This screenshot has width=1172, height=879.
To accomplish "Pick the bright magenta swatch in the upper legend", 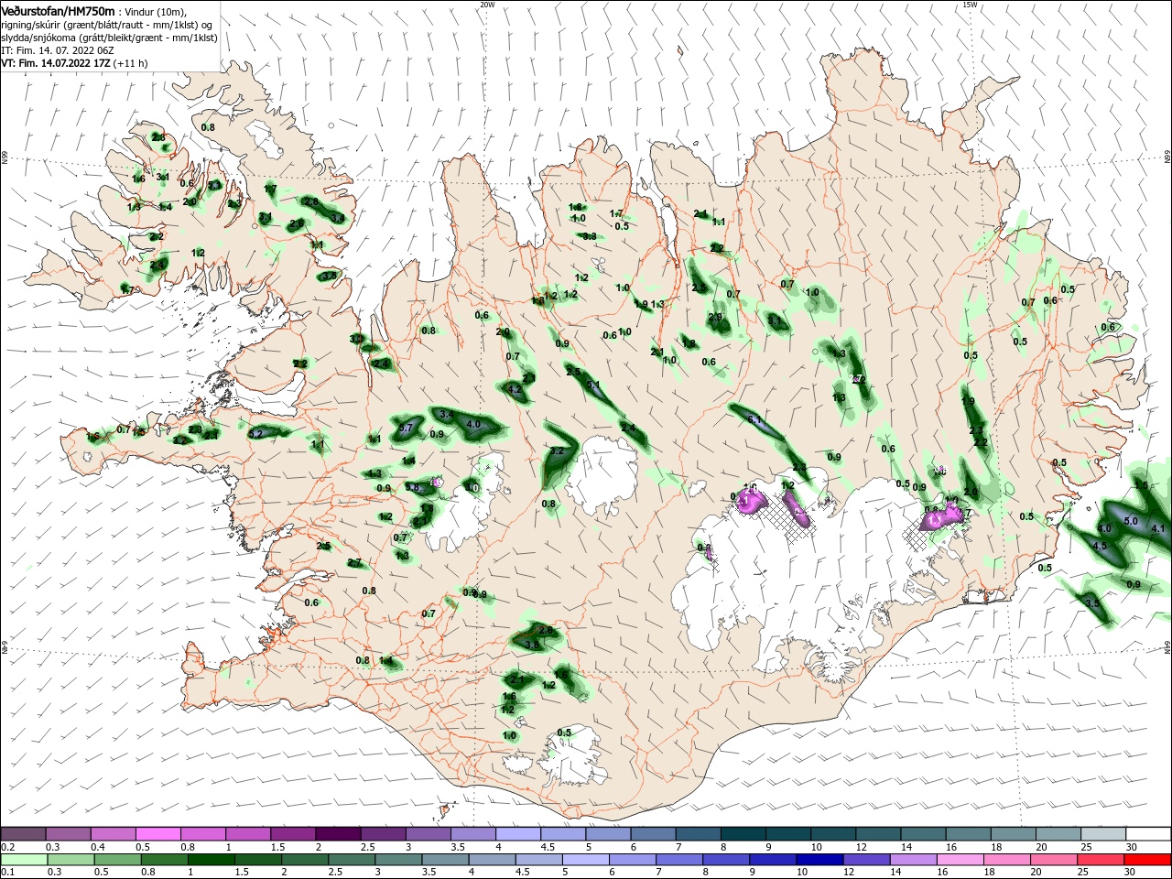I will [x=157, y=834].
